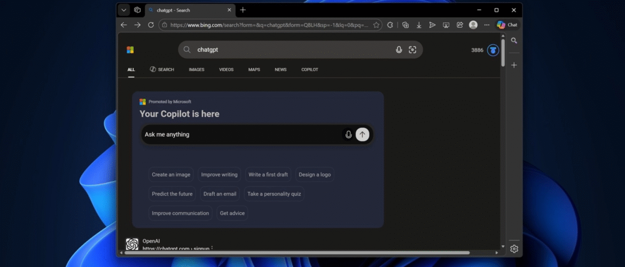The height and width of the screenshot is (267, 625).
Task: Open a new browser tab
Action: [x=243, y=10]
